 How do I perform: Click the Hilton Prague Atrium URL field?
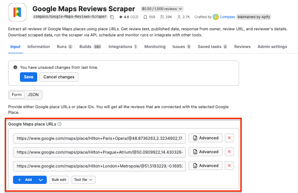99,152
